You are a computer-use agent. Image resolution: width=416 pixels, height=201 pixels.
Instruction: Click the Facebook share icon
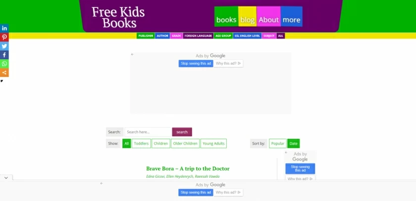[x=4, y=55]
